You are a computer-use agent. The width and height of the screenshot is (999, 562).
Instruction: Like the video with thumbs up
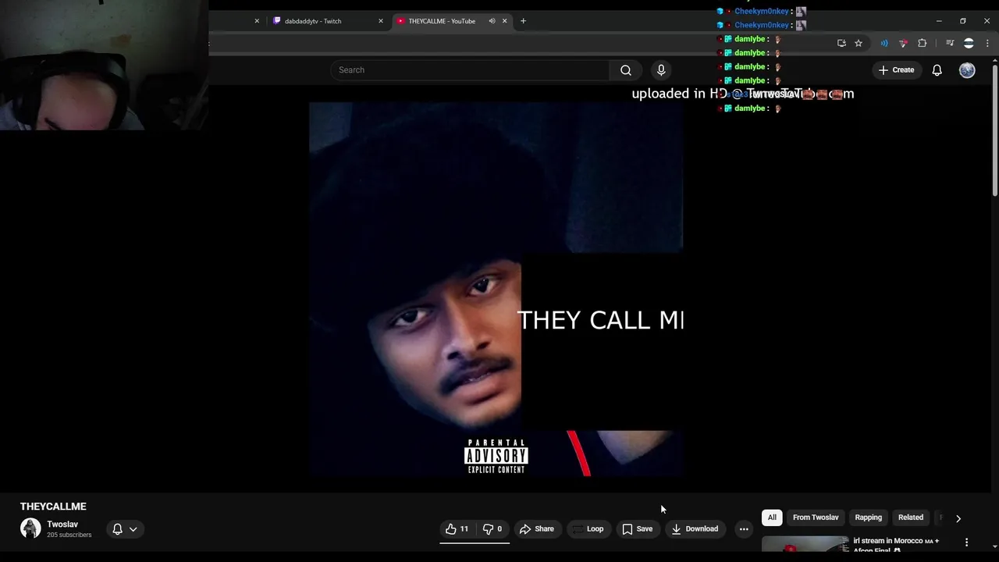coord(457,529)
